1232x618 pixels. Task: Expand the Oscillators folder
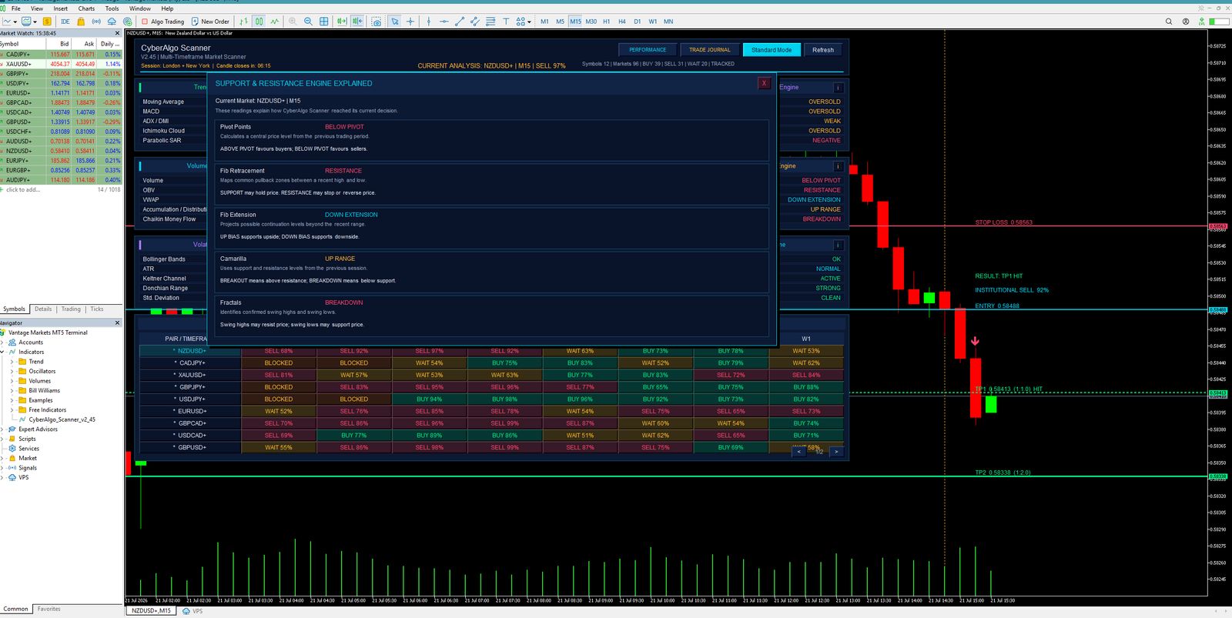click(x=12, y=371)
